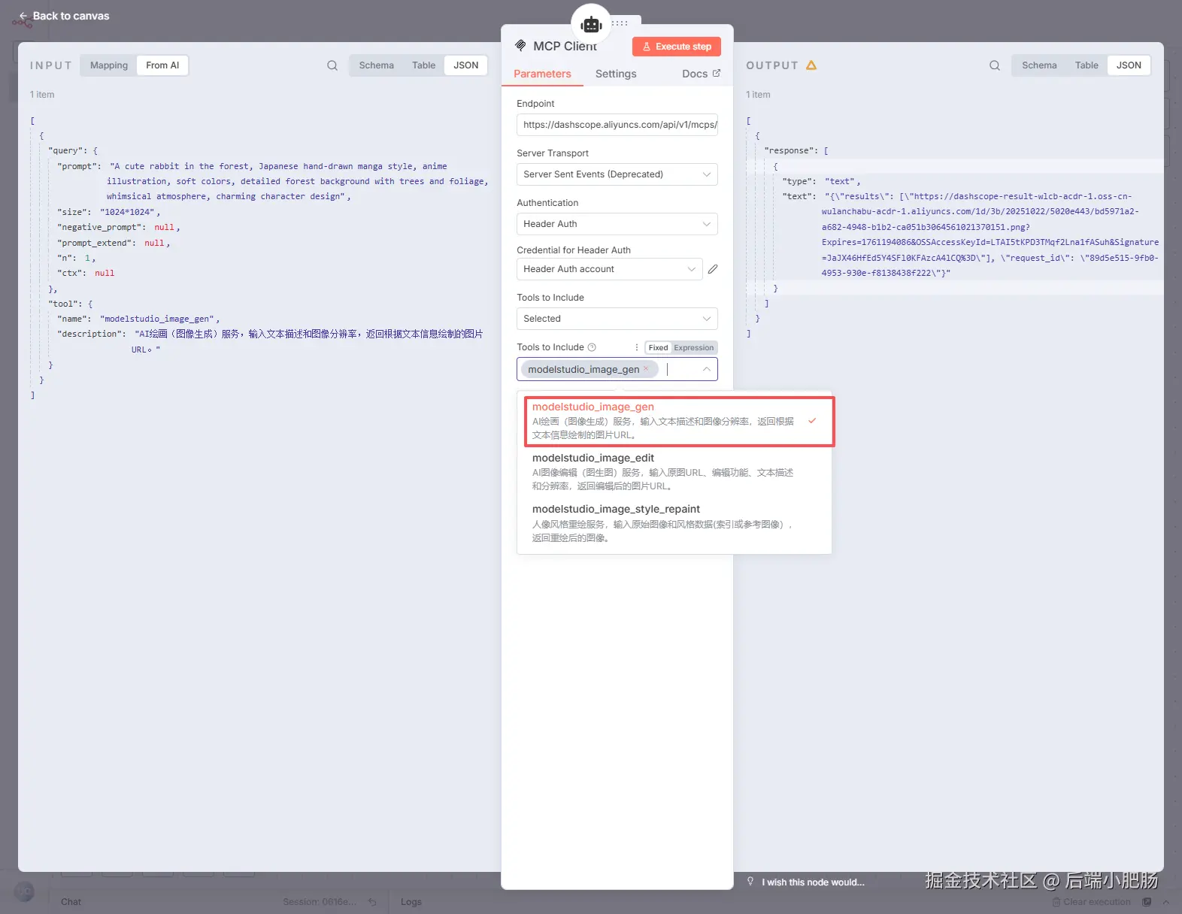Collapse the bottom logs panel chevron
1182x914 pixels.
pyautogui.click(x=1165, y=901)
